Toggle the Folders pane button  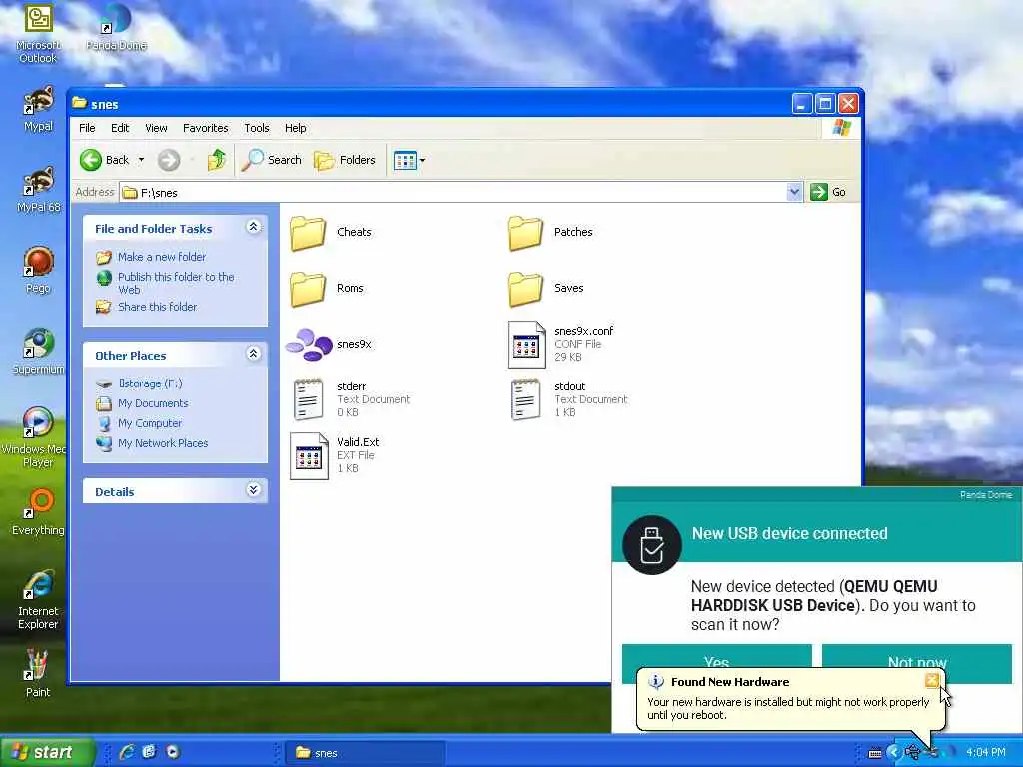pos(345,160)
